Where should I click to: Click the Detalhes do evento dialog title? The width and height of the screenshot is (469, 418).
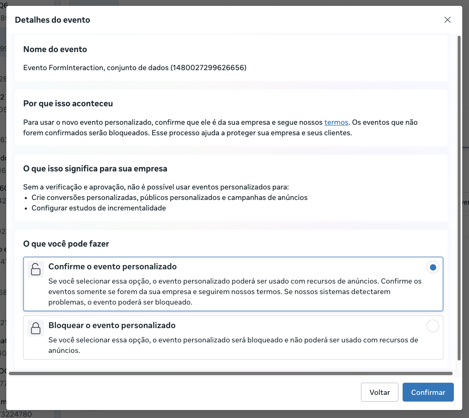[x=53, y=20]
